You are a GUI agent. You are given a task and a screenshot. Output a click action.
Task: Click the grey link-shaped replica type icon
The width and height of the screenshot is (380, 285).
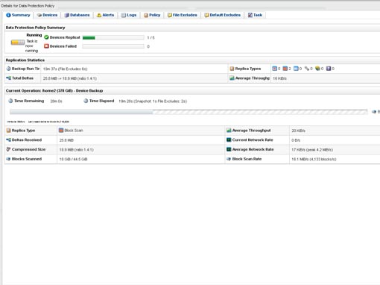click(307, 69)
